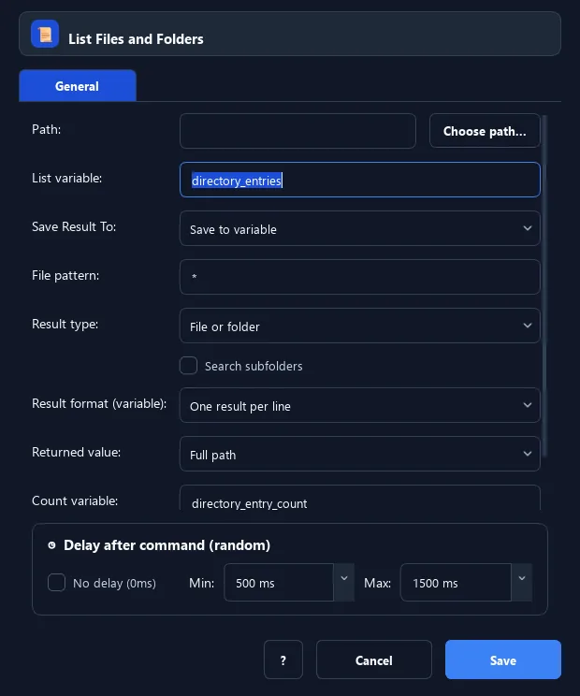The height and width of the screenshot is (696, 580).
Task: Click the clock icon beside Delay after command
Action: (52, 545)
